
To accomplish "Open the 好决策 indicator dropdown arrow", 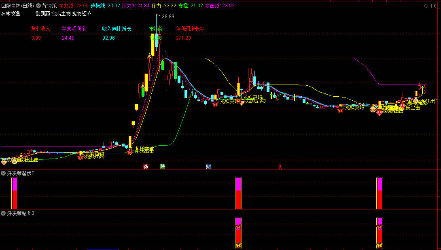I will tap(38, 6).
